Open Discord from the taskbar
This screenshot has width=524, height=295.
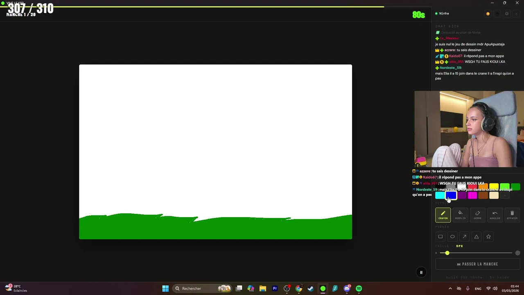347,288
